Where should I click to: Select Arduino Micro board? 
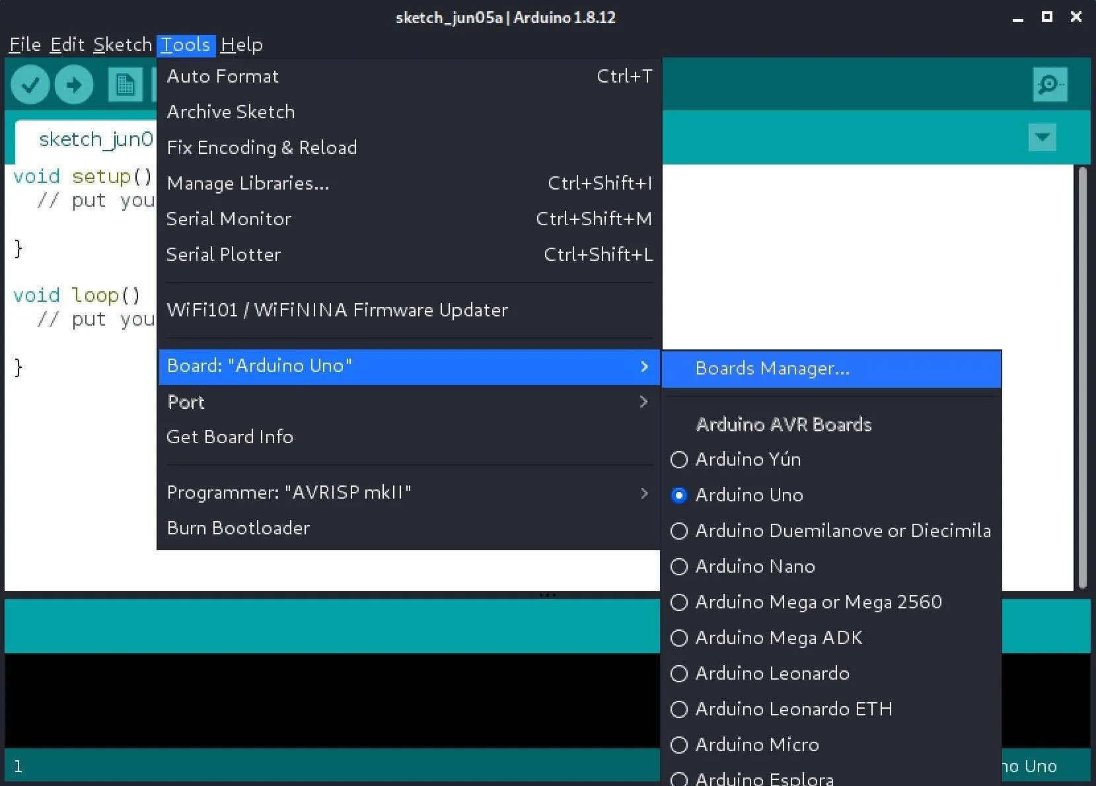831,745
